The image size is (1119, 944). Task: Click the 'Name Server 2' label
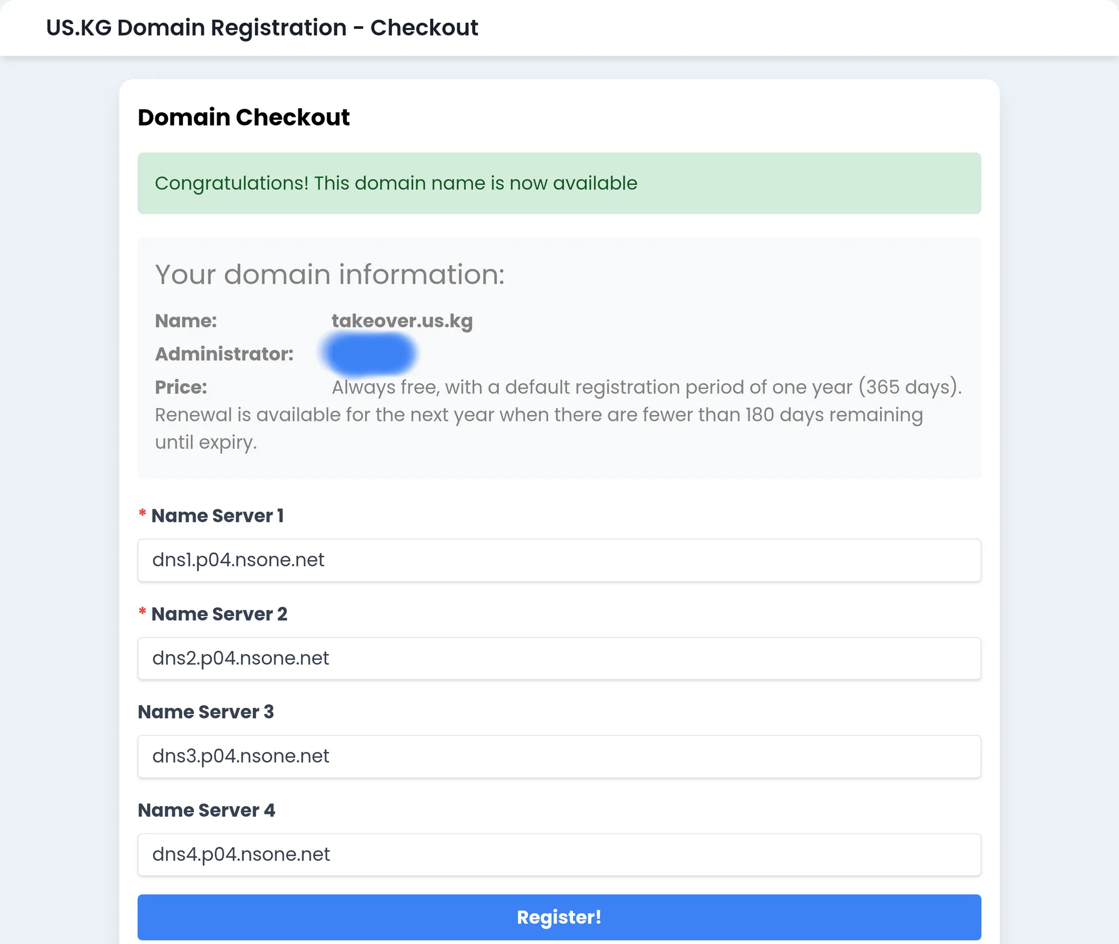(219, 614)
